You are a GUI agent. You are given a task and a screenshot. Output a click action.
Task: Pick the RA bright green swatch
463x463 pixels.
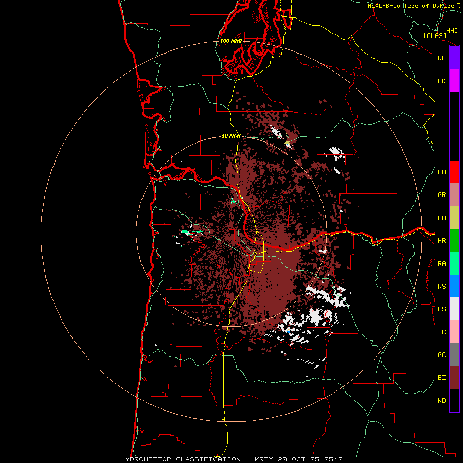[454, 263]
